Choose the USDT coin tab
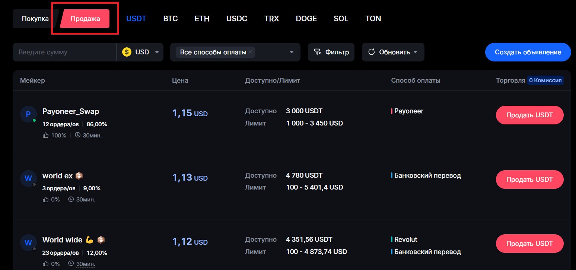Screen dimensions: 576x270 click(x=136, y=19)
